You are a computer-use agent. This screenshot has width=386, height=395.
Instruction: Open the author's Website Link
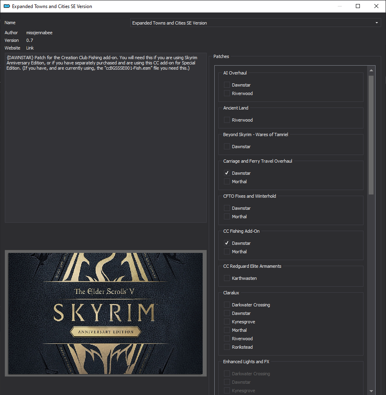click(x=30, y=48)
